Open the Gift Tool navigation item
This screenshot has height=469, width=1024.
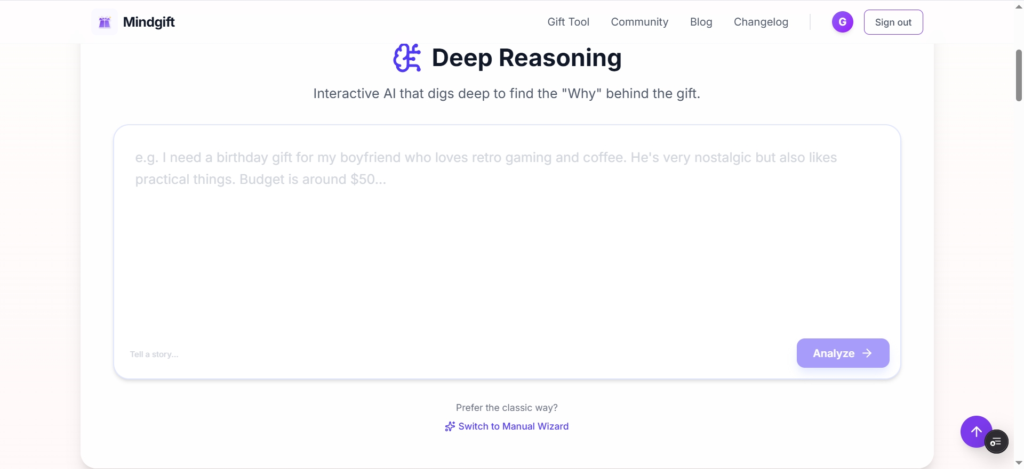coord(568,22)
